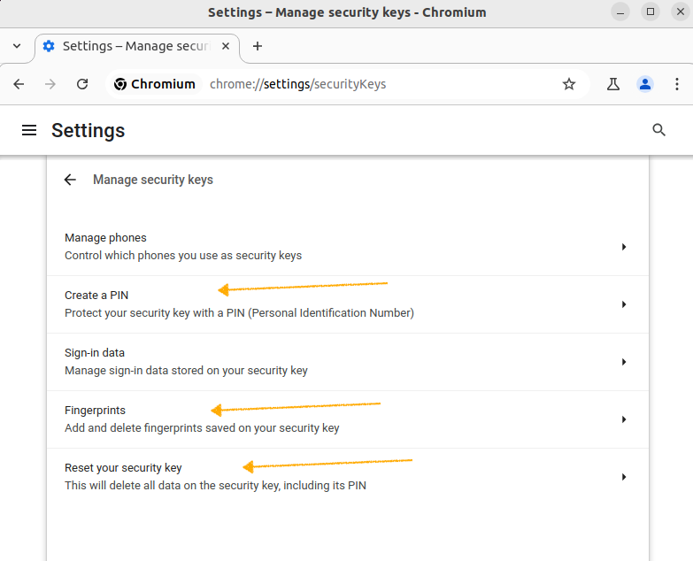
Task: Bookmark this page with the star icon
Action: [569, 84]
